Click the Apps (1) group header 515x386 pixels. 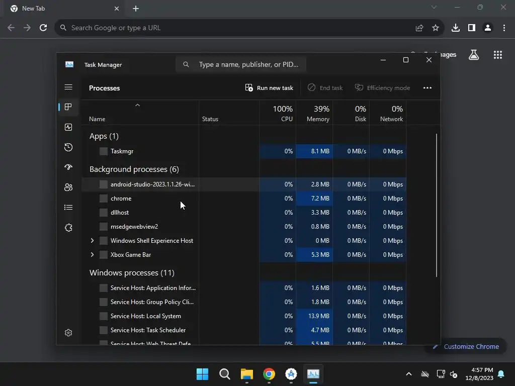pyautogui.click(x=104, y=136)
